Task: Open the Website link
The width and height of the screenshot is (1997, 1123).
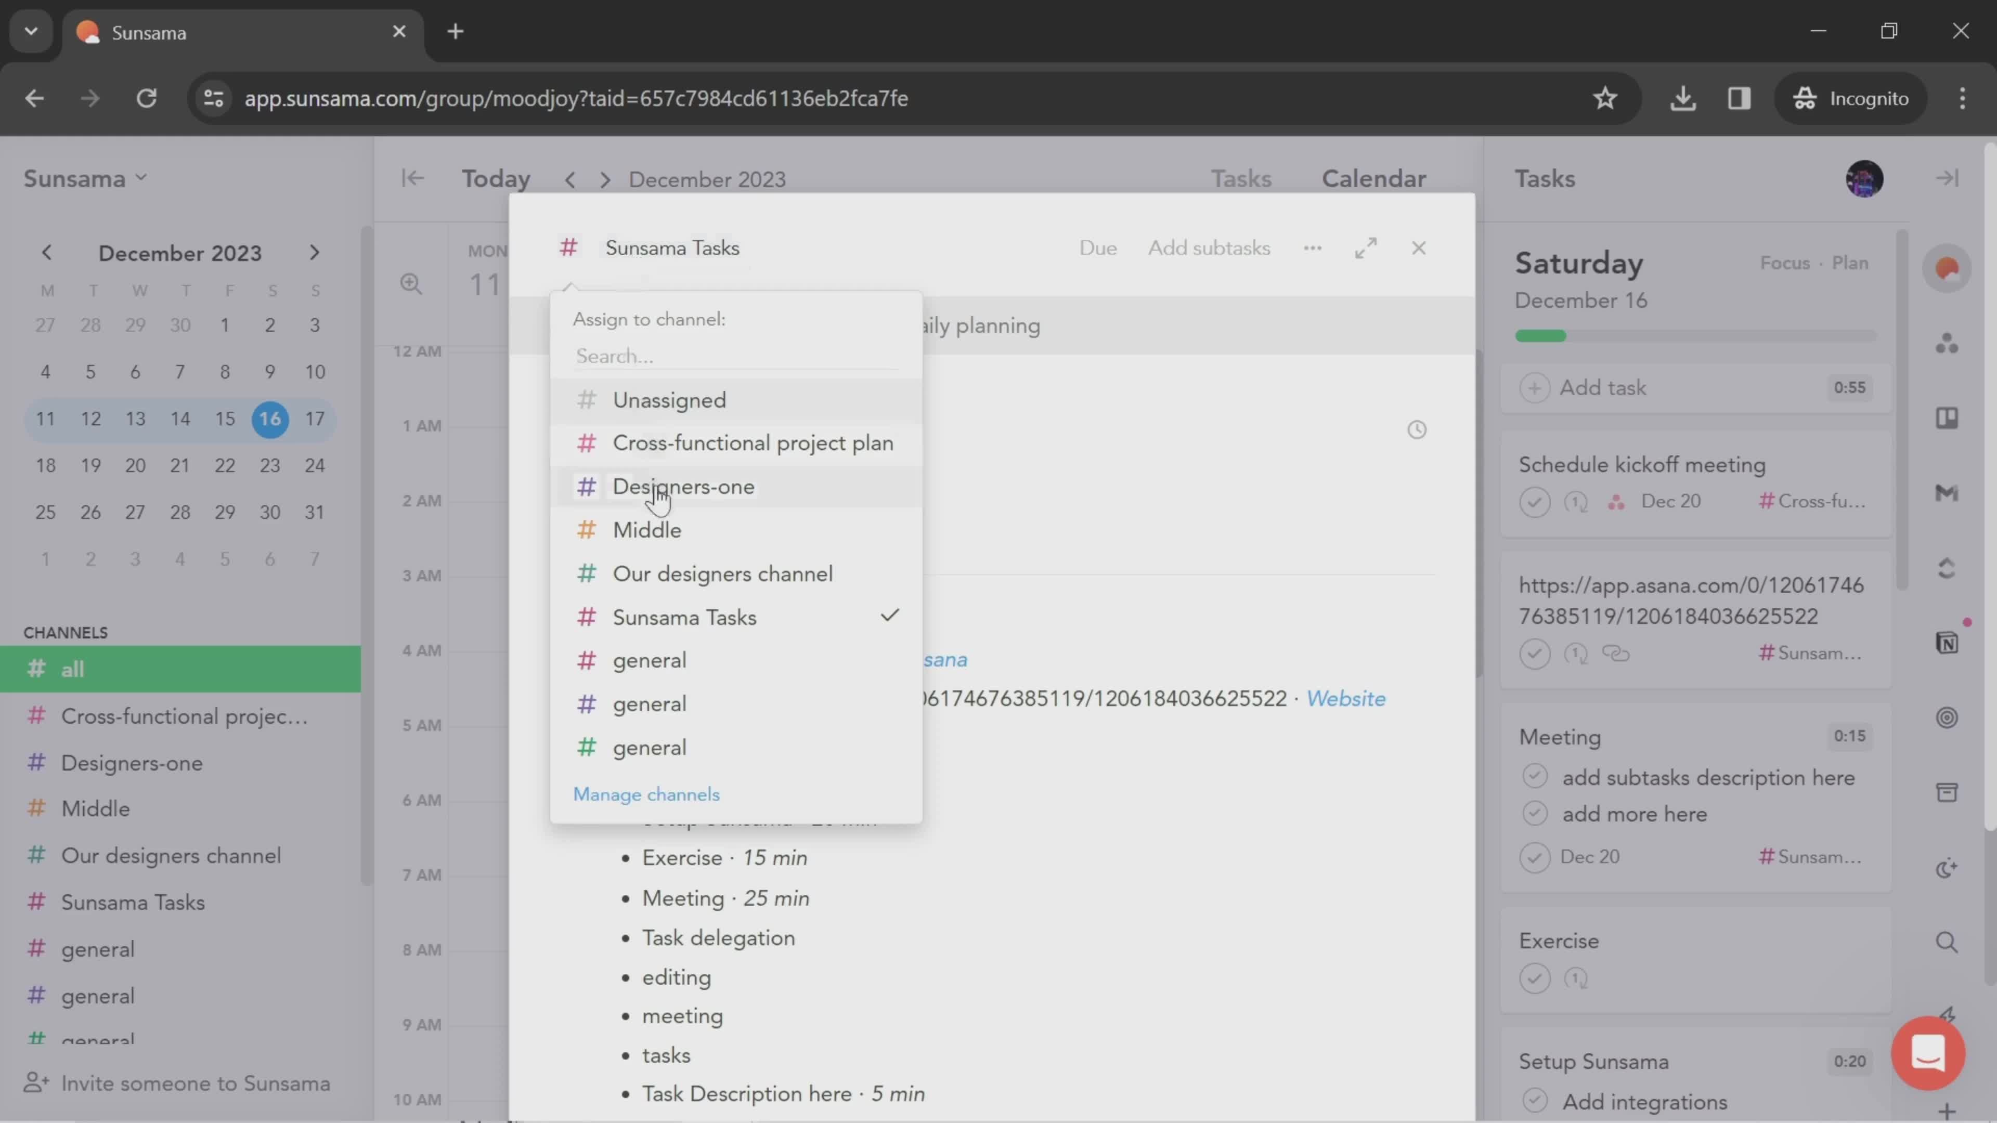Action: click(1346, 698)
